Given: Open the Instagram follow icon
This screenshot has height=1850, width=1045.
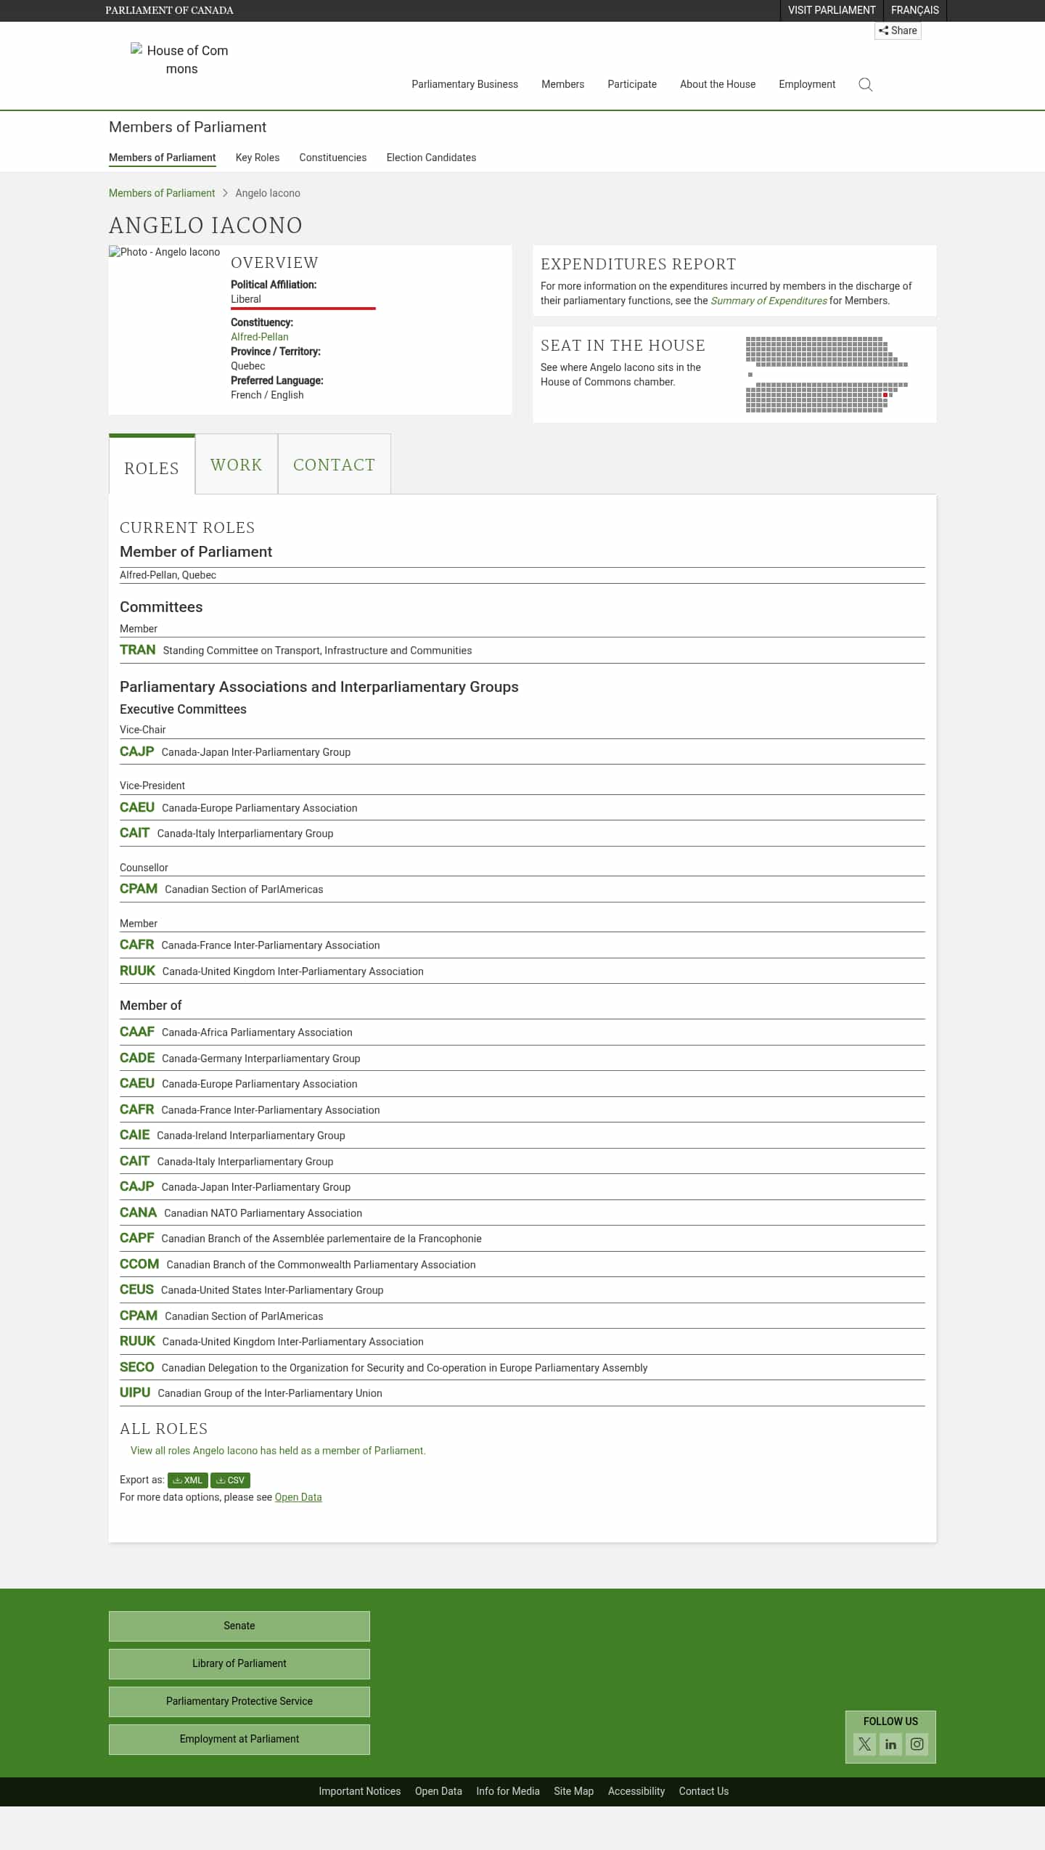Looking at the screenshot, I should click(x=917, y=1744).
